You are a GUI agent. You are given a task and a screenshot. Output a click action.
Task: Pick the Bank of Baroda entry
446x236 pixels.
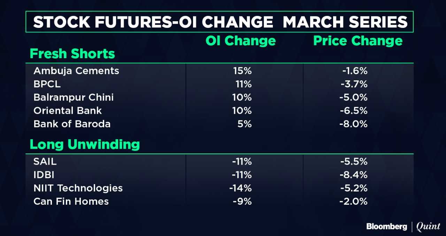coord(72,124)
